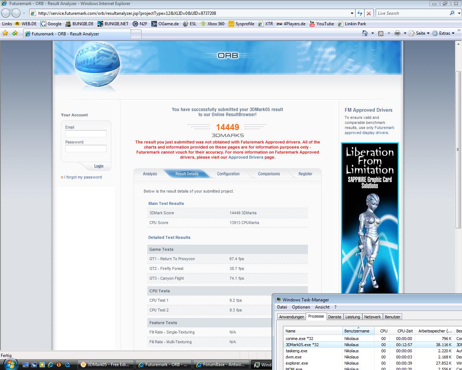Launch Internet Explorer from Quick Launch
The width and height of the screenshot is (462, 370).
tap(51, 365)
